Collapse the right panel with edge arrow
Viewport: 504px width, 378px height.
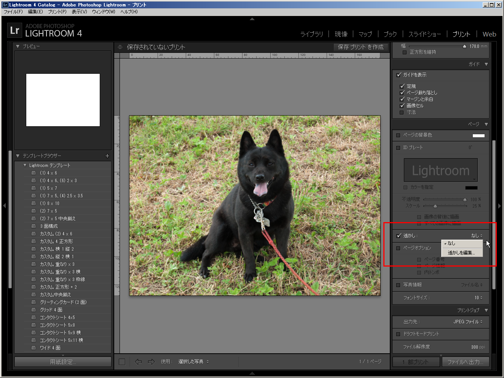tap(499, 206)
